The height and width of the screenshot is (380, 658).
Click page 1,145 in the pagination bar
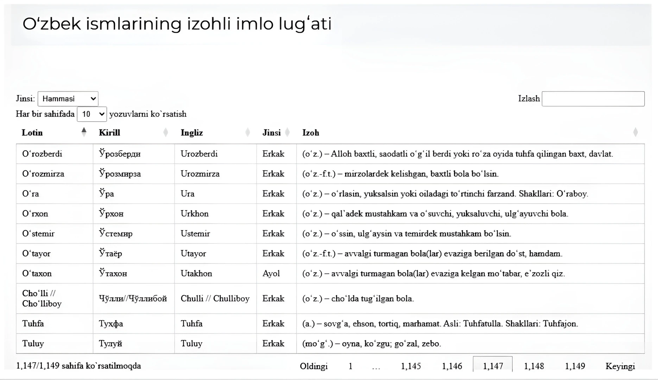pyautogui.click(x=411, y=366)
